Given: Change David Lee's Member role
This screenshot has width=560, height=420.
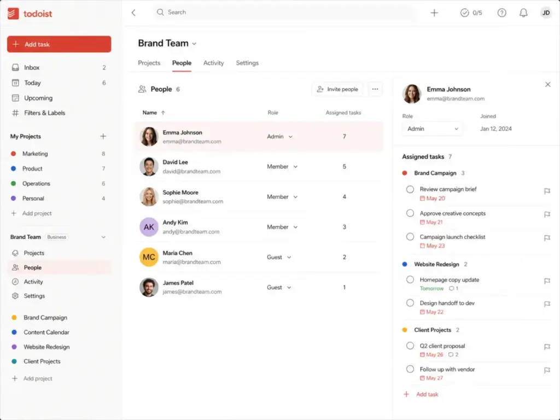Looking at the screenshot, I should coord(282,167).
